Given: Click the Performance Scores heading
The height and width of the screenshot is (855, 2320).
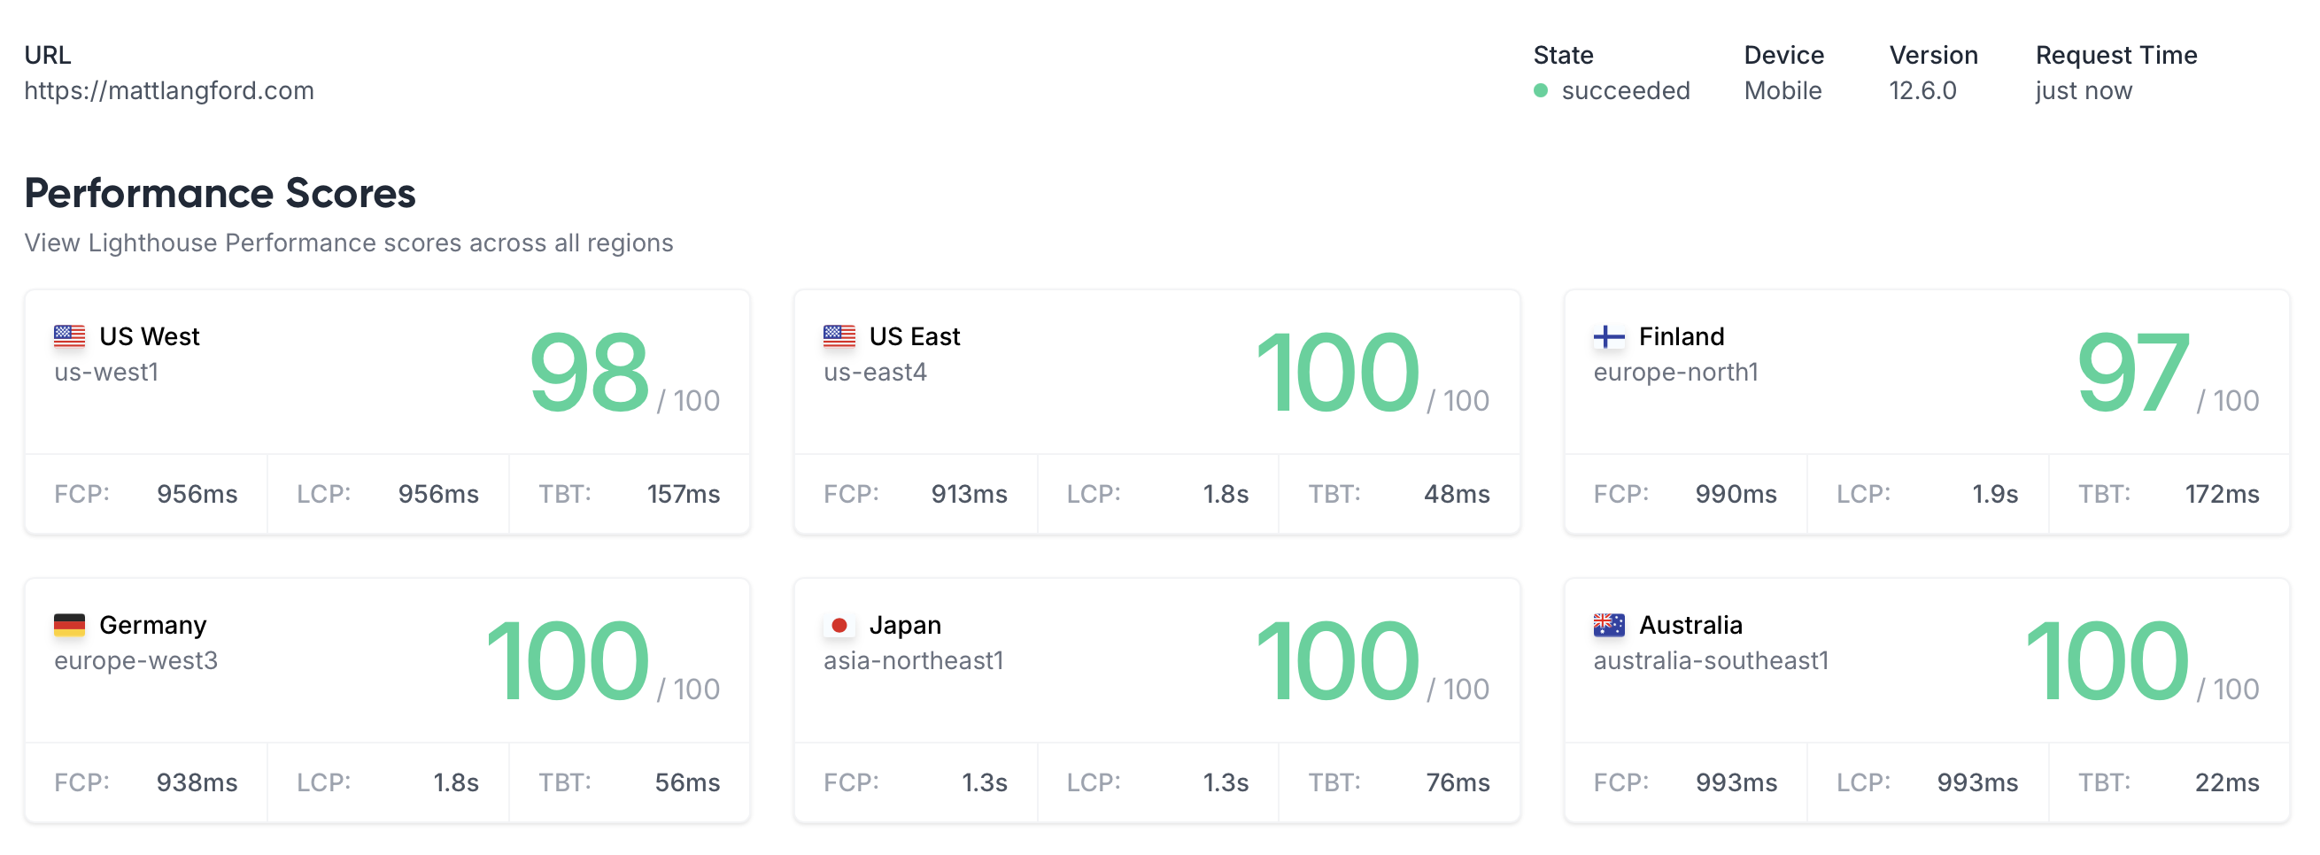Looking at the screenshot, I should pyautogui.click(x=220, y=194).
